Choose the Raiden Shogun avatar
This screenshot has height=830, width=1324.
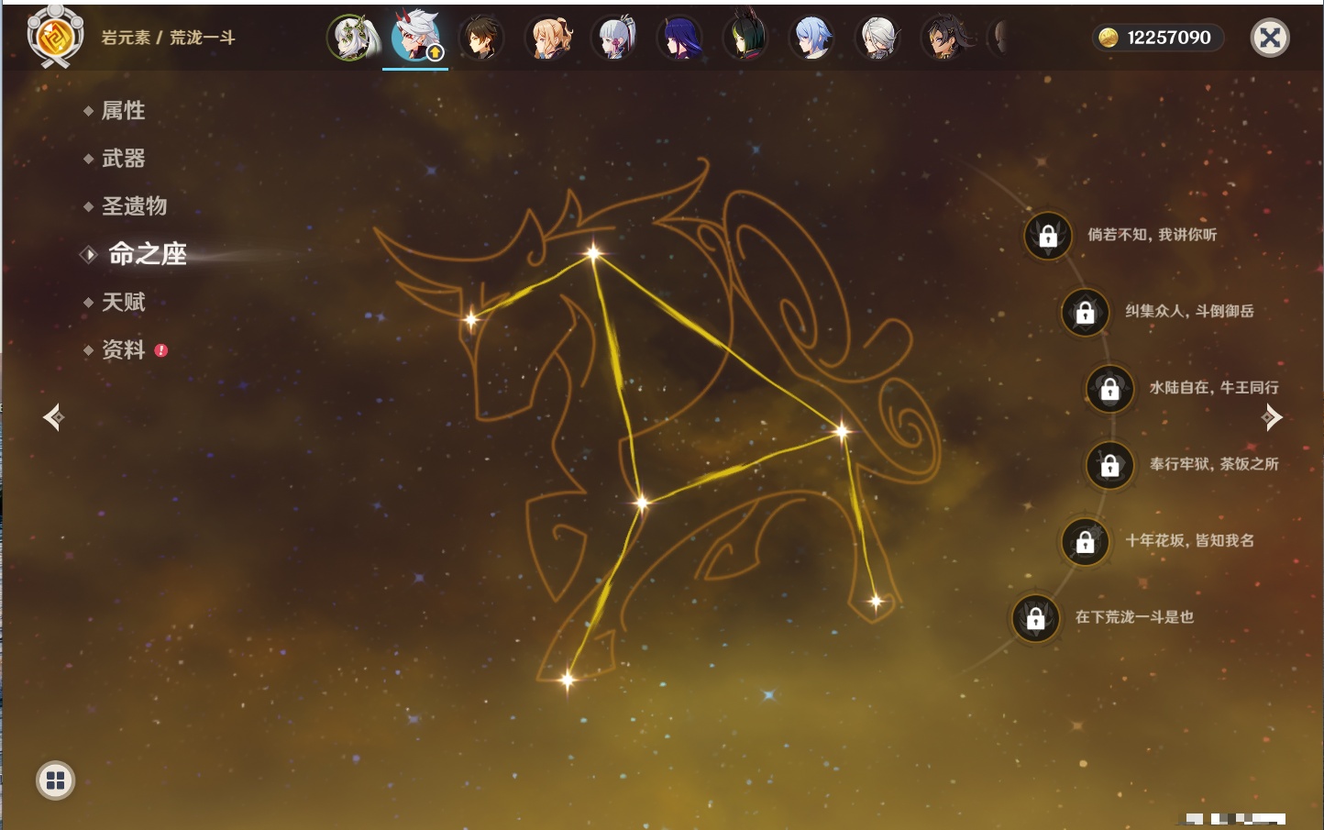pos(679,39)
